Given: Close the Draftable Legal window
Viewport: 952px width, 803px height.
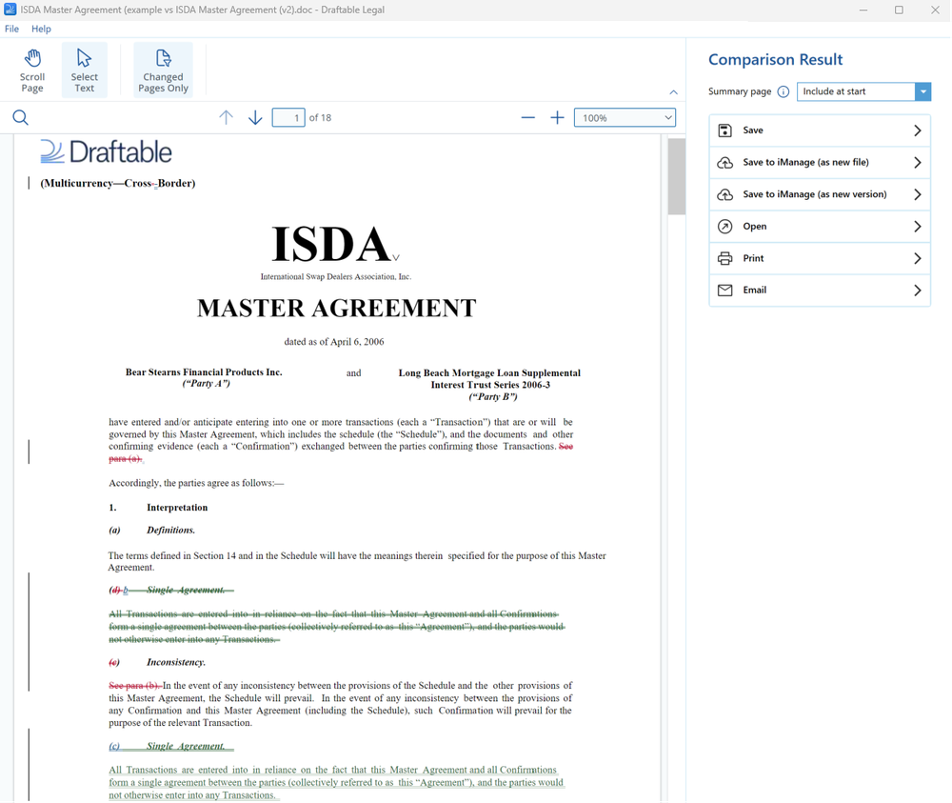Looking at the screenshot, I should pos(935,10).
